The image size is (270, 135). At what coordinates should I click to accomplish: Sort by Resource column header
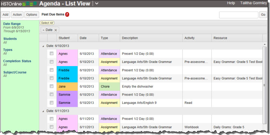[237, 38]
